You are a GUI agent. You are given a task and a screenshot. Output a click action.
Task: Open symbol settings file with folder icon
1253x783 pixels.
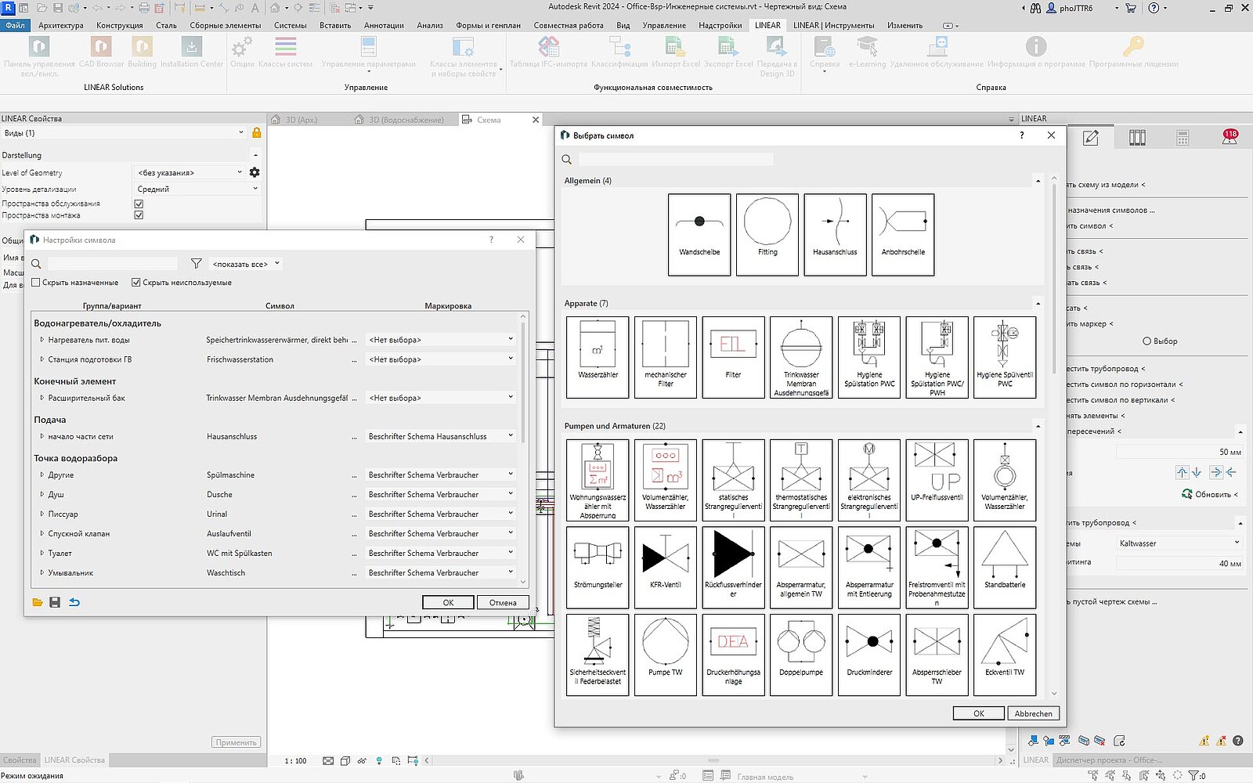click(x=37, y=602)
